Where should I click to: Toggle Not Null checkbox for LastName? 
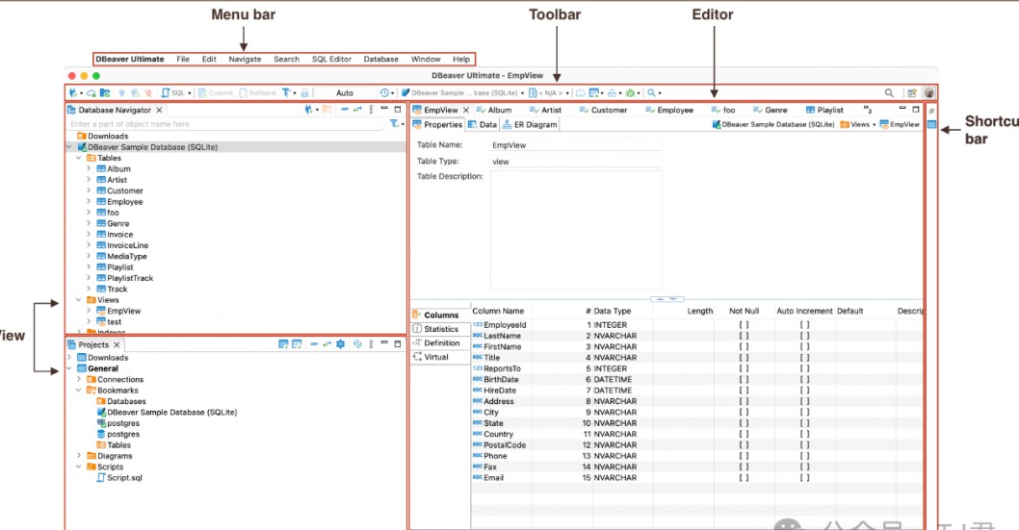(x=744, y=336)
